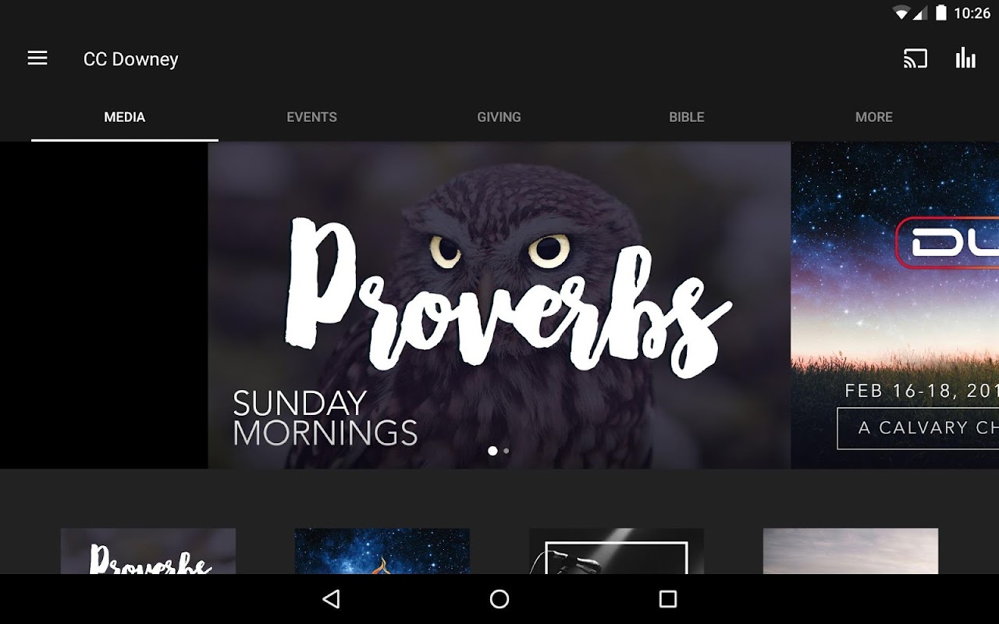Open the audio equalizer bars icon
The height and width of the screenshot is (624, 999).
[x=965, y=58]
